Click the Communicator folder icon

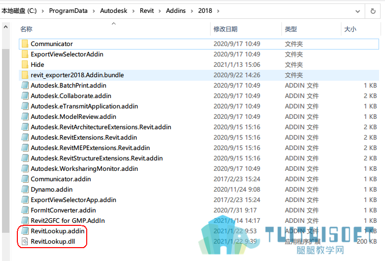pyautogui.click(x=25, y=44)
